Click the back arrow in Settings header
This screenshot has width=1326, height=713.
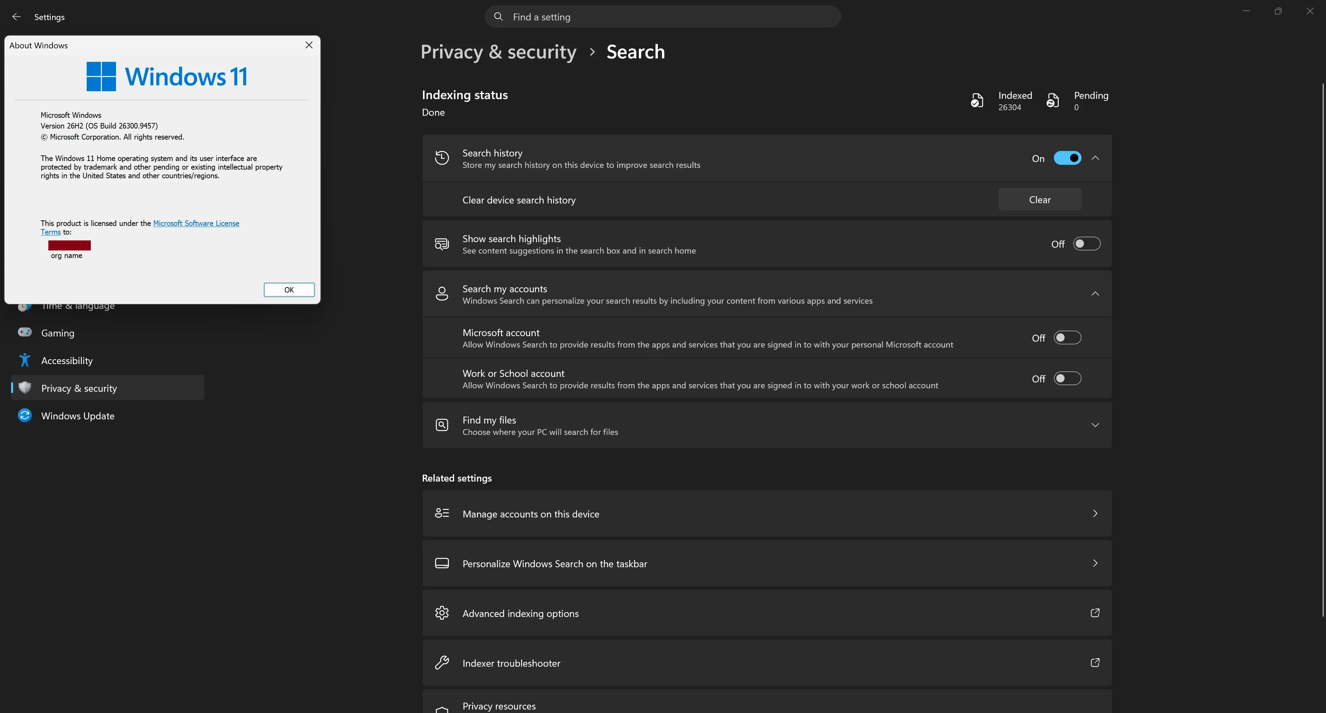[17, 17]
